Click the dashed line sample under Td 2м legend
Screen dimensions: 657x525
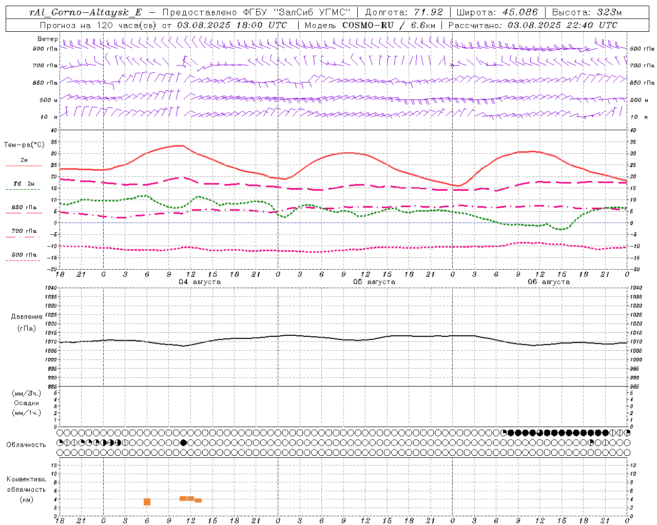(x=23, y=190)
